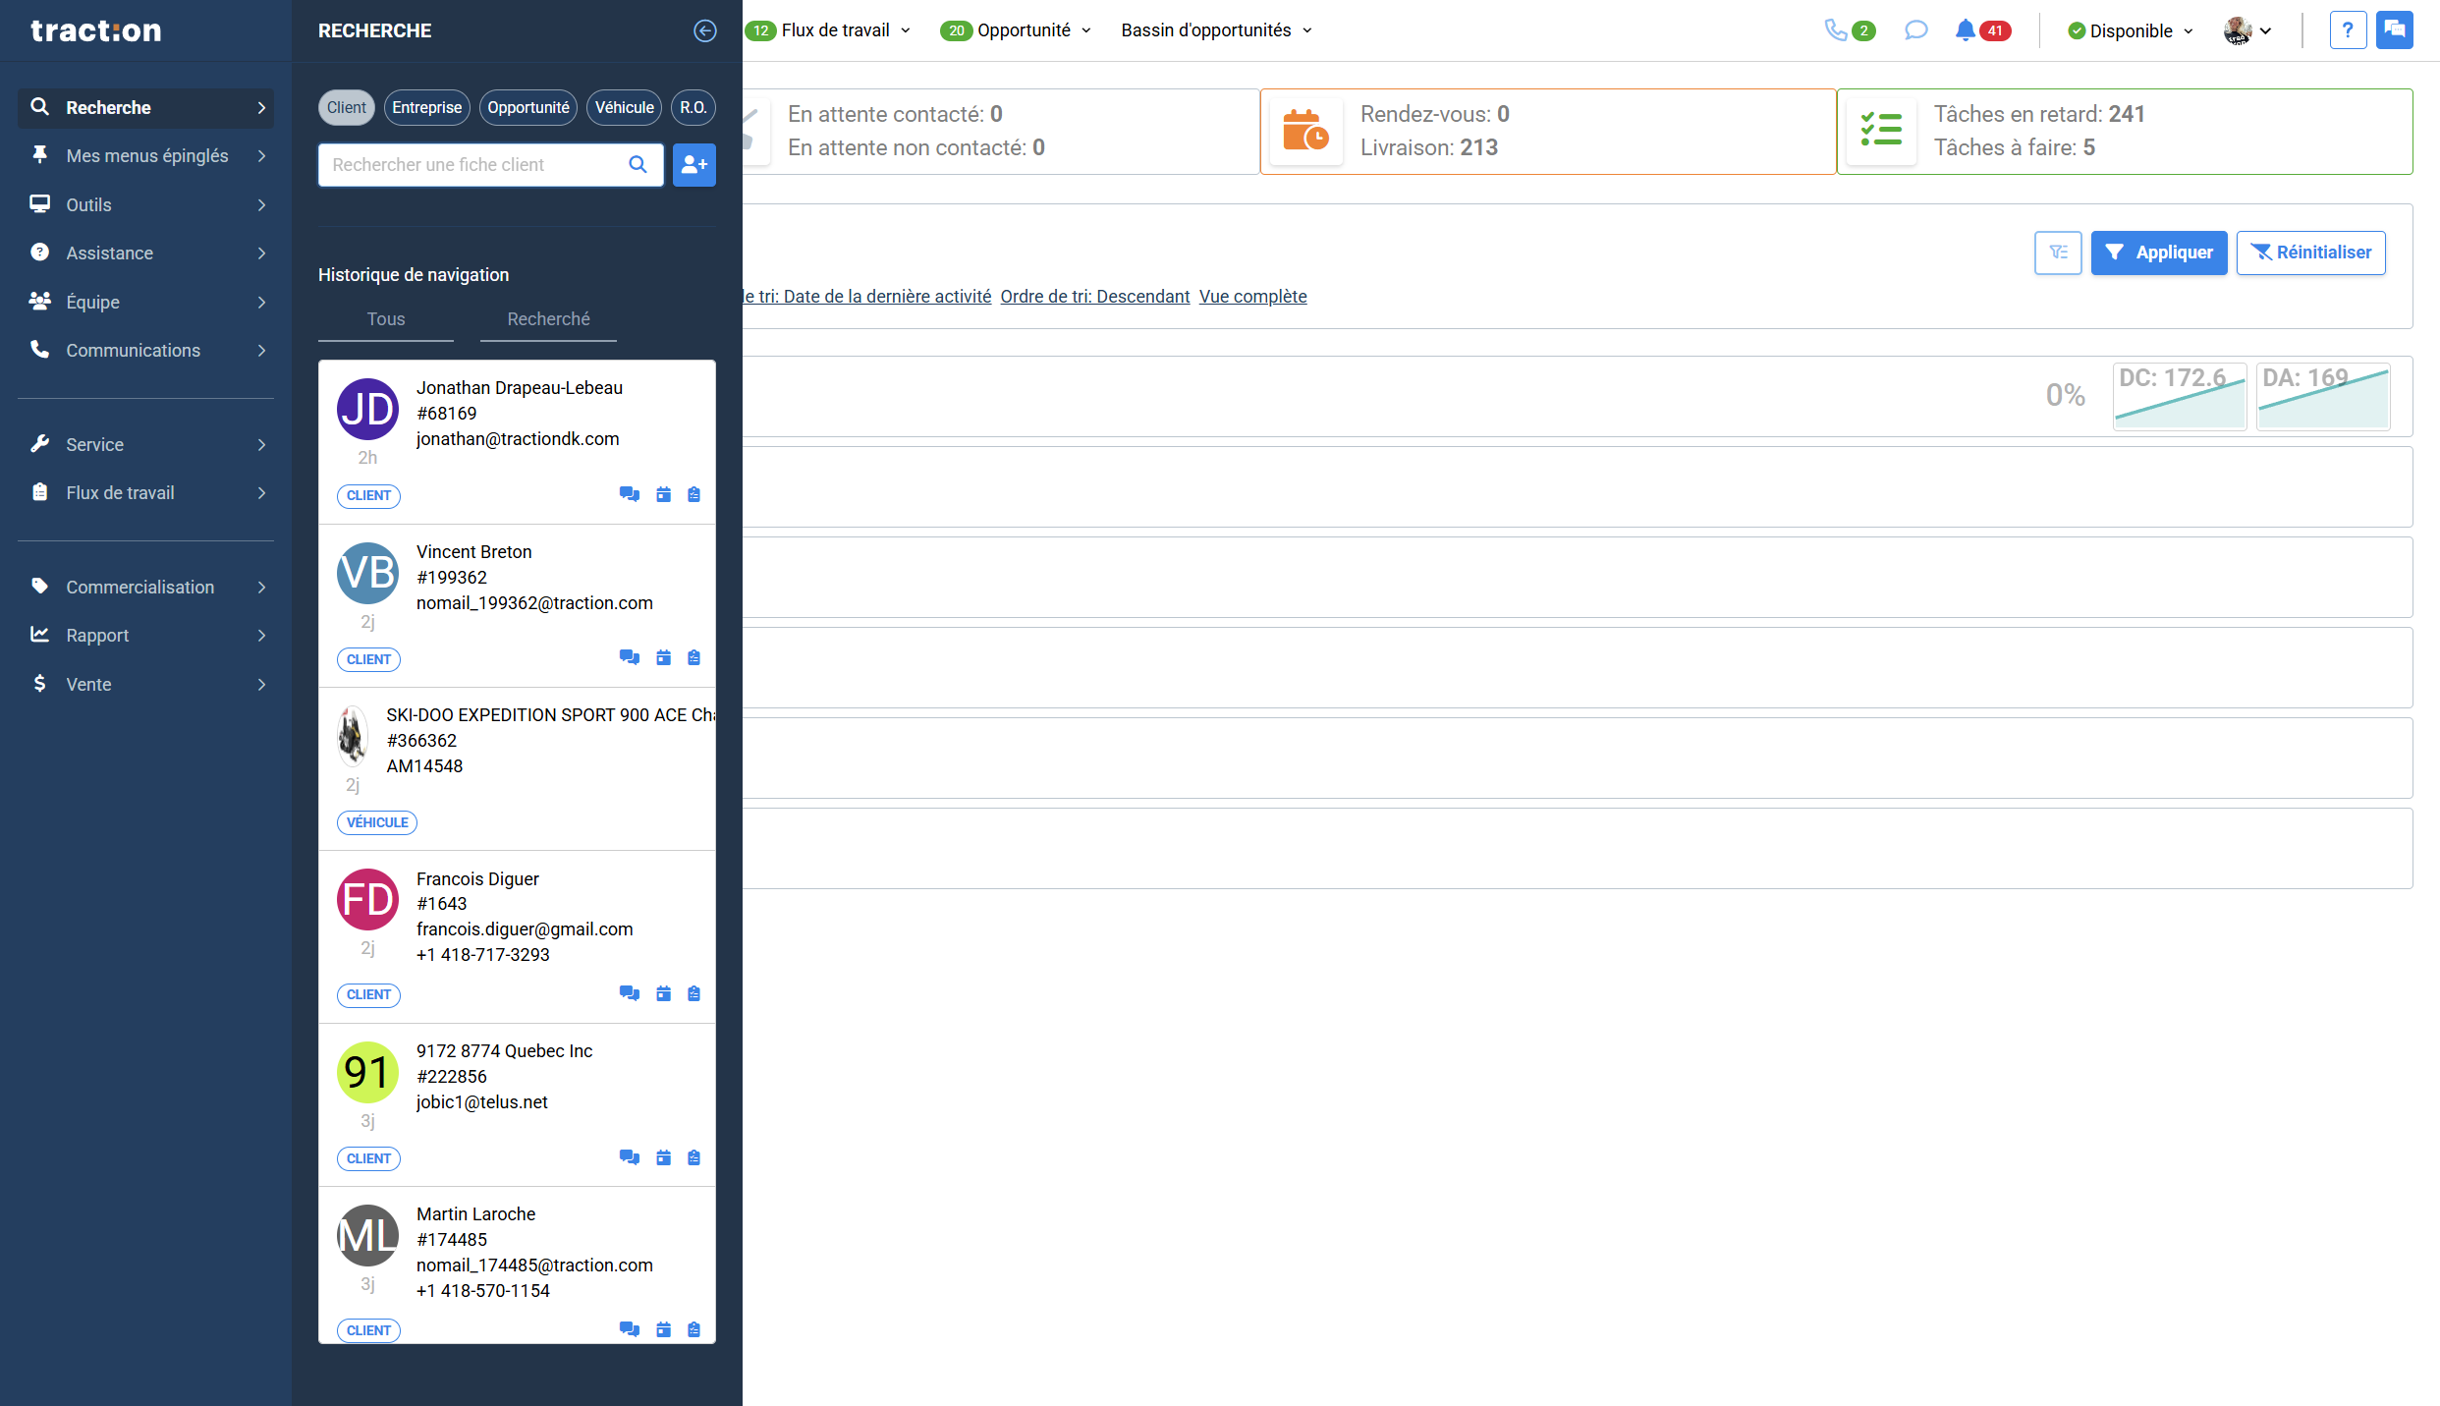
Task: Open the help panel with the question mark
Action: tap(2349, 29)
